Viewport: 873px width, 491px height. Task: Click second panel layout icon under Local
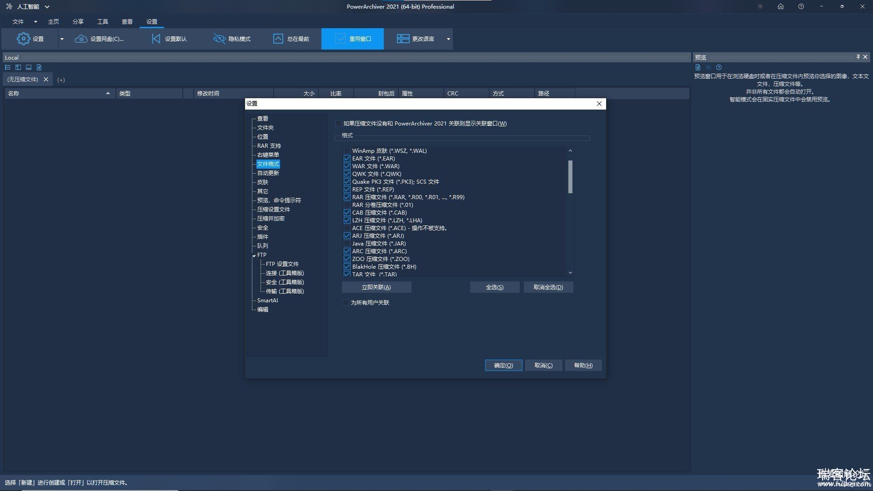[x=18, y=67]
